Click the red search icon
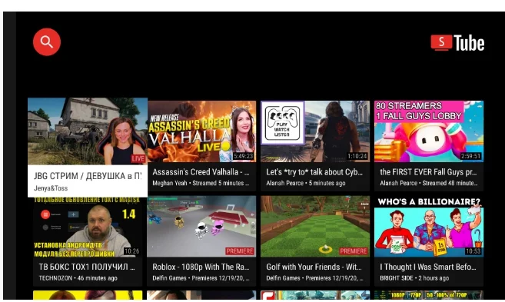505x302 pixels. point(47,41)
